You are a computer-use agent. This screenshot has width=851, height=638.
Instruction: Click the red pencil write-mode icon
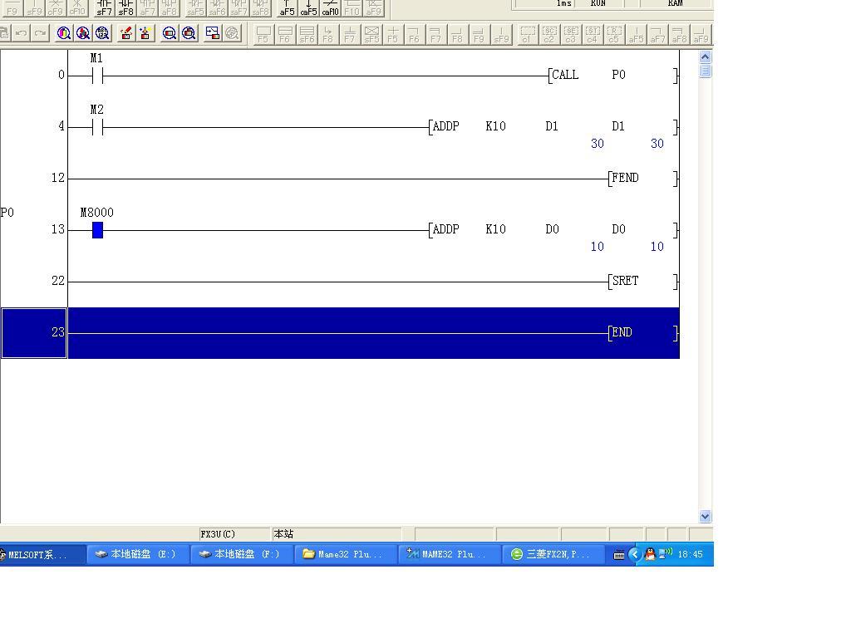(126, 33)
